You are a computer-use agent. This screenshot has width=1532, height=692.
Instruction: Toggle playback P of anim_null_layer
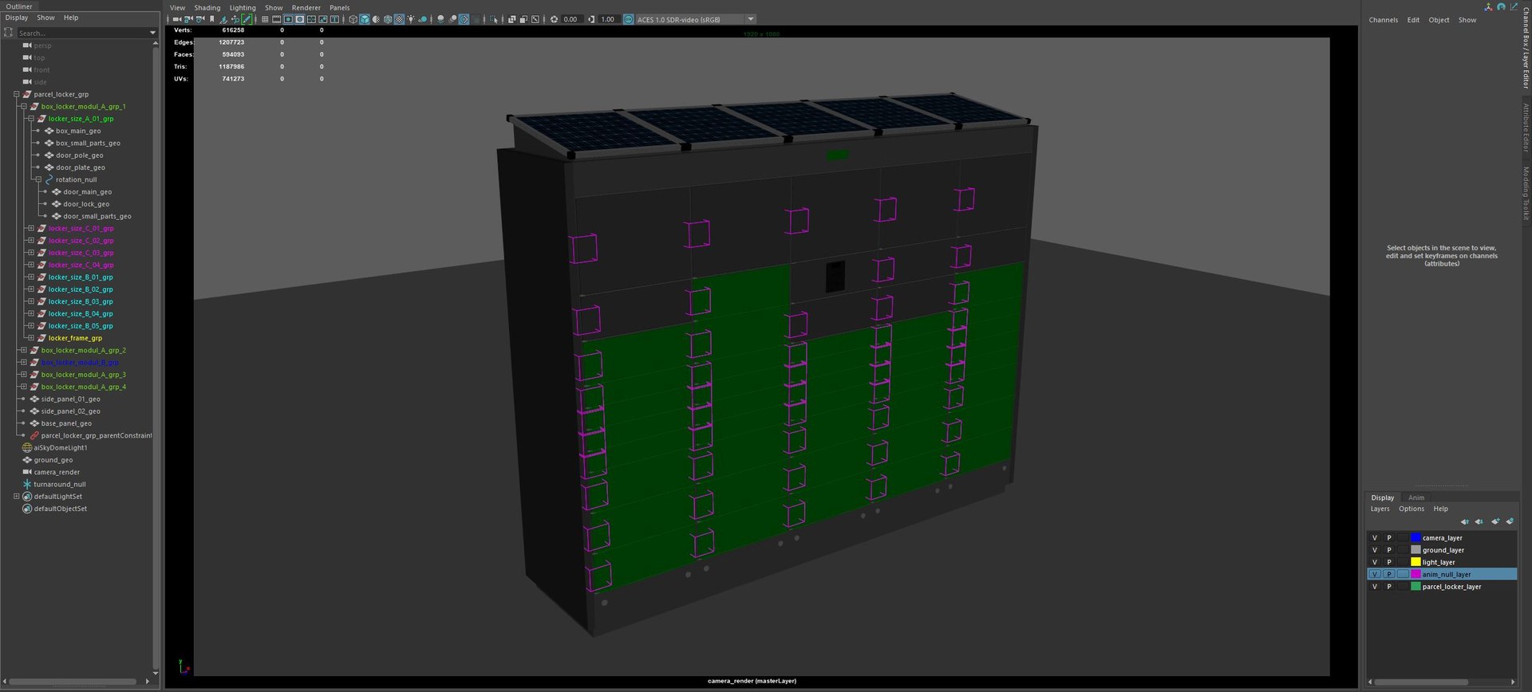[x=1388, y=574]
